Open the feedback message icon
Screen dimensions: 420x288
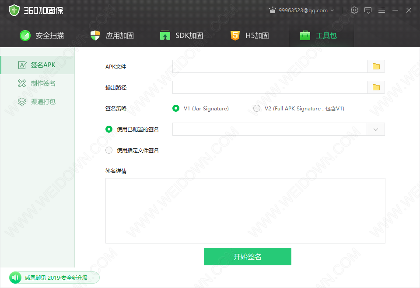point(368,10)
